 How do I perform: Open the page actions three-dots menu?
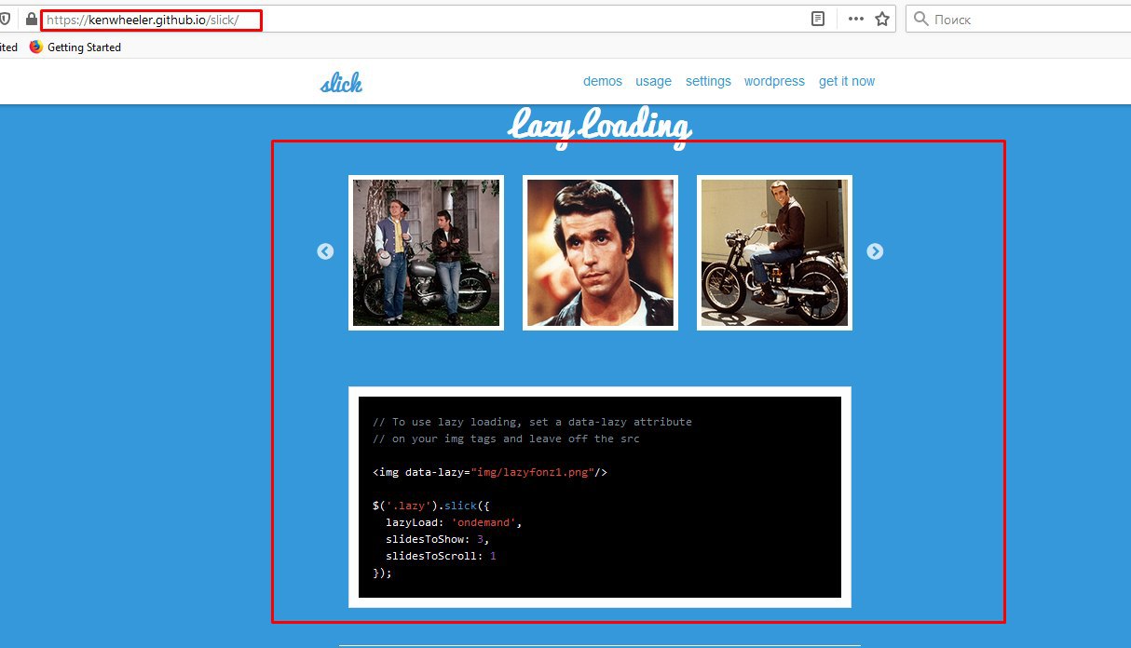[855, 19]
